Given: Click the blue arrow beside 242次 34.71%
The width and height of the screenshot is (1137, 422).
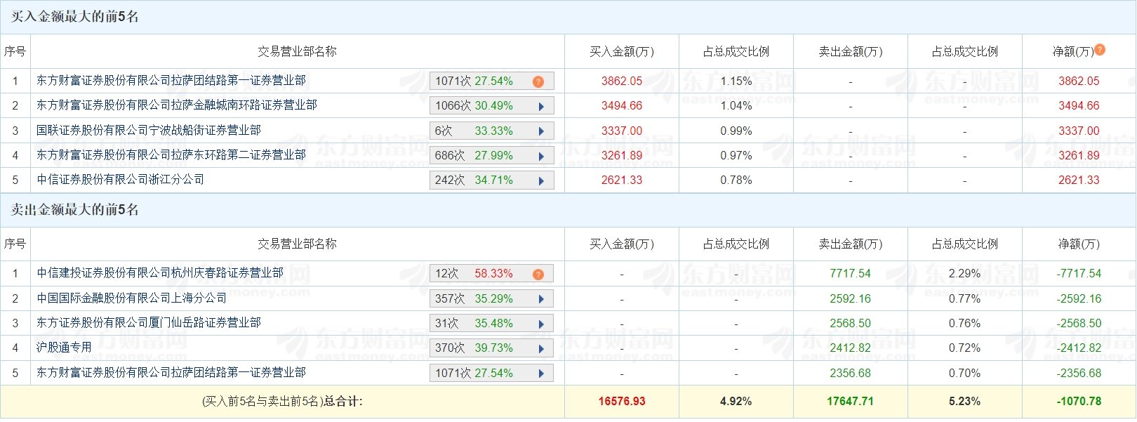Looking at the screenshot, I should [x=541, y=180].
